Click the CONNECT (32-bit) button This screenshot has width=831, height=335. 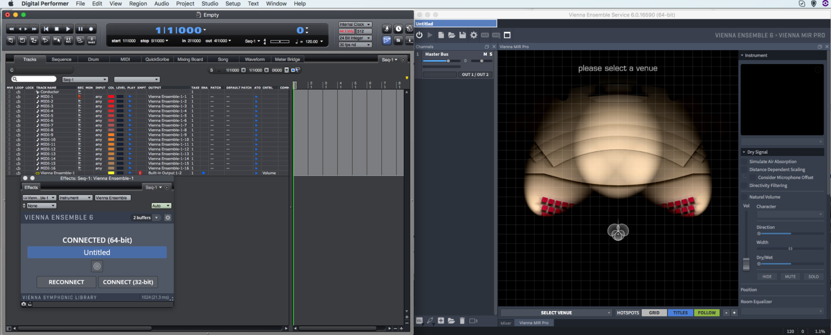click(x=128, y=282)
